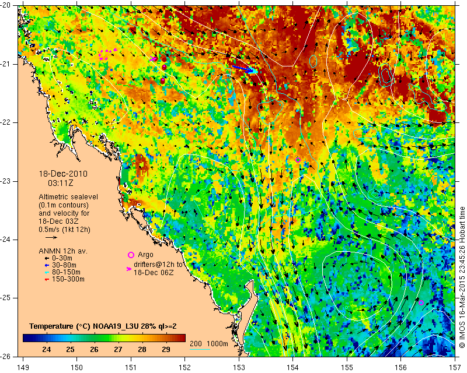
Task: Click the cyan 200m isobath legend line
Action: coord(200,349)
